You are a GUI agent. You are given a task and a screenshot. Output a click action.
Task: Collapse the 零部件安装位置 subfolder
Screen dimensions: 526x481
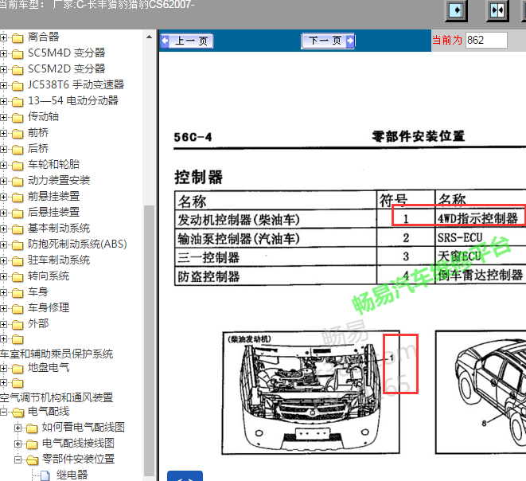point(18,459)
